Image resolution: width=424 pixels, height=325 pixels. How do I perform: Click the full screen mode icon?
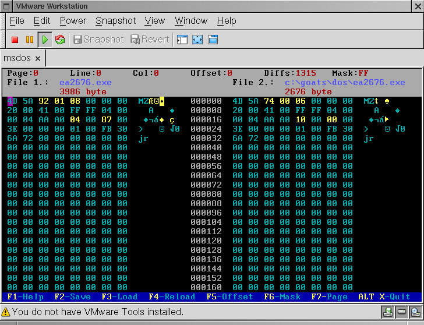(x=197, y=40)
